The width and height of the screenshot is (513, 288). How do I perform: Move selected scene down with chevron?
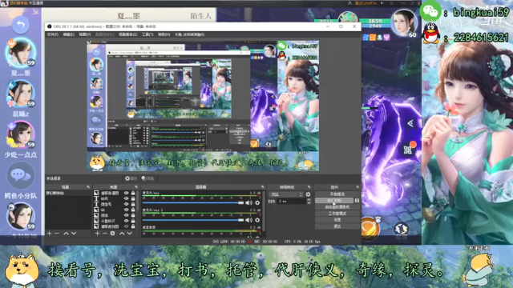(74, 234)
